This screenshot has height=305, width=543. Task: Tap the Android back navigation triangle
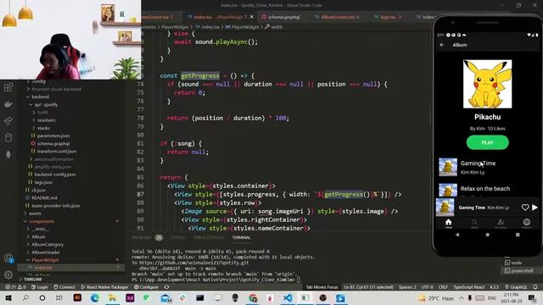pos(457,235)
